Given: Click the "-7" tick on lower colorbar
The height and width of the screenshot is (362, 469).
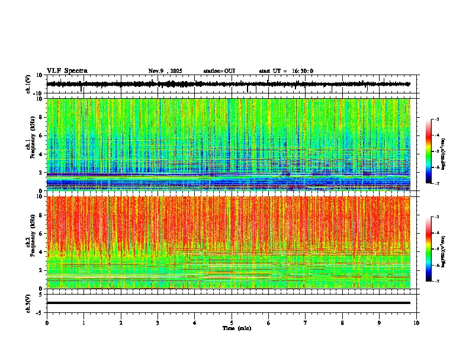Looking at the screenshot, I should [436, 282].
